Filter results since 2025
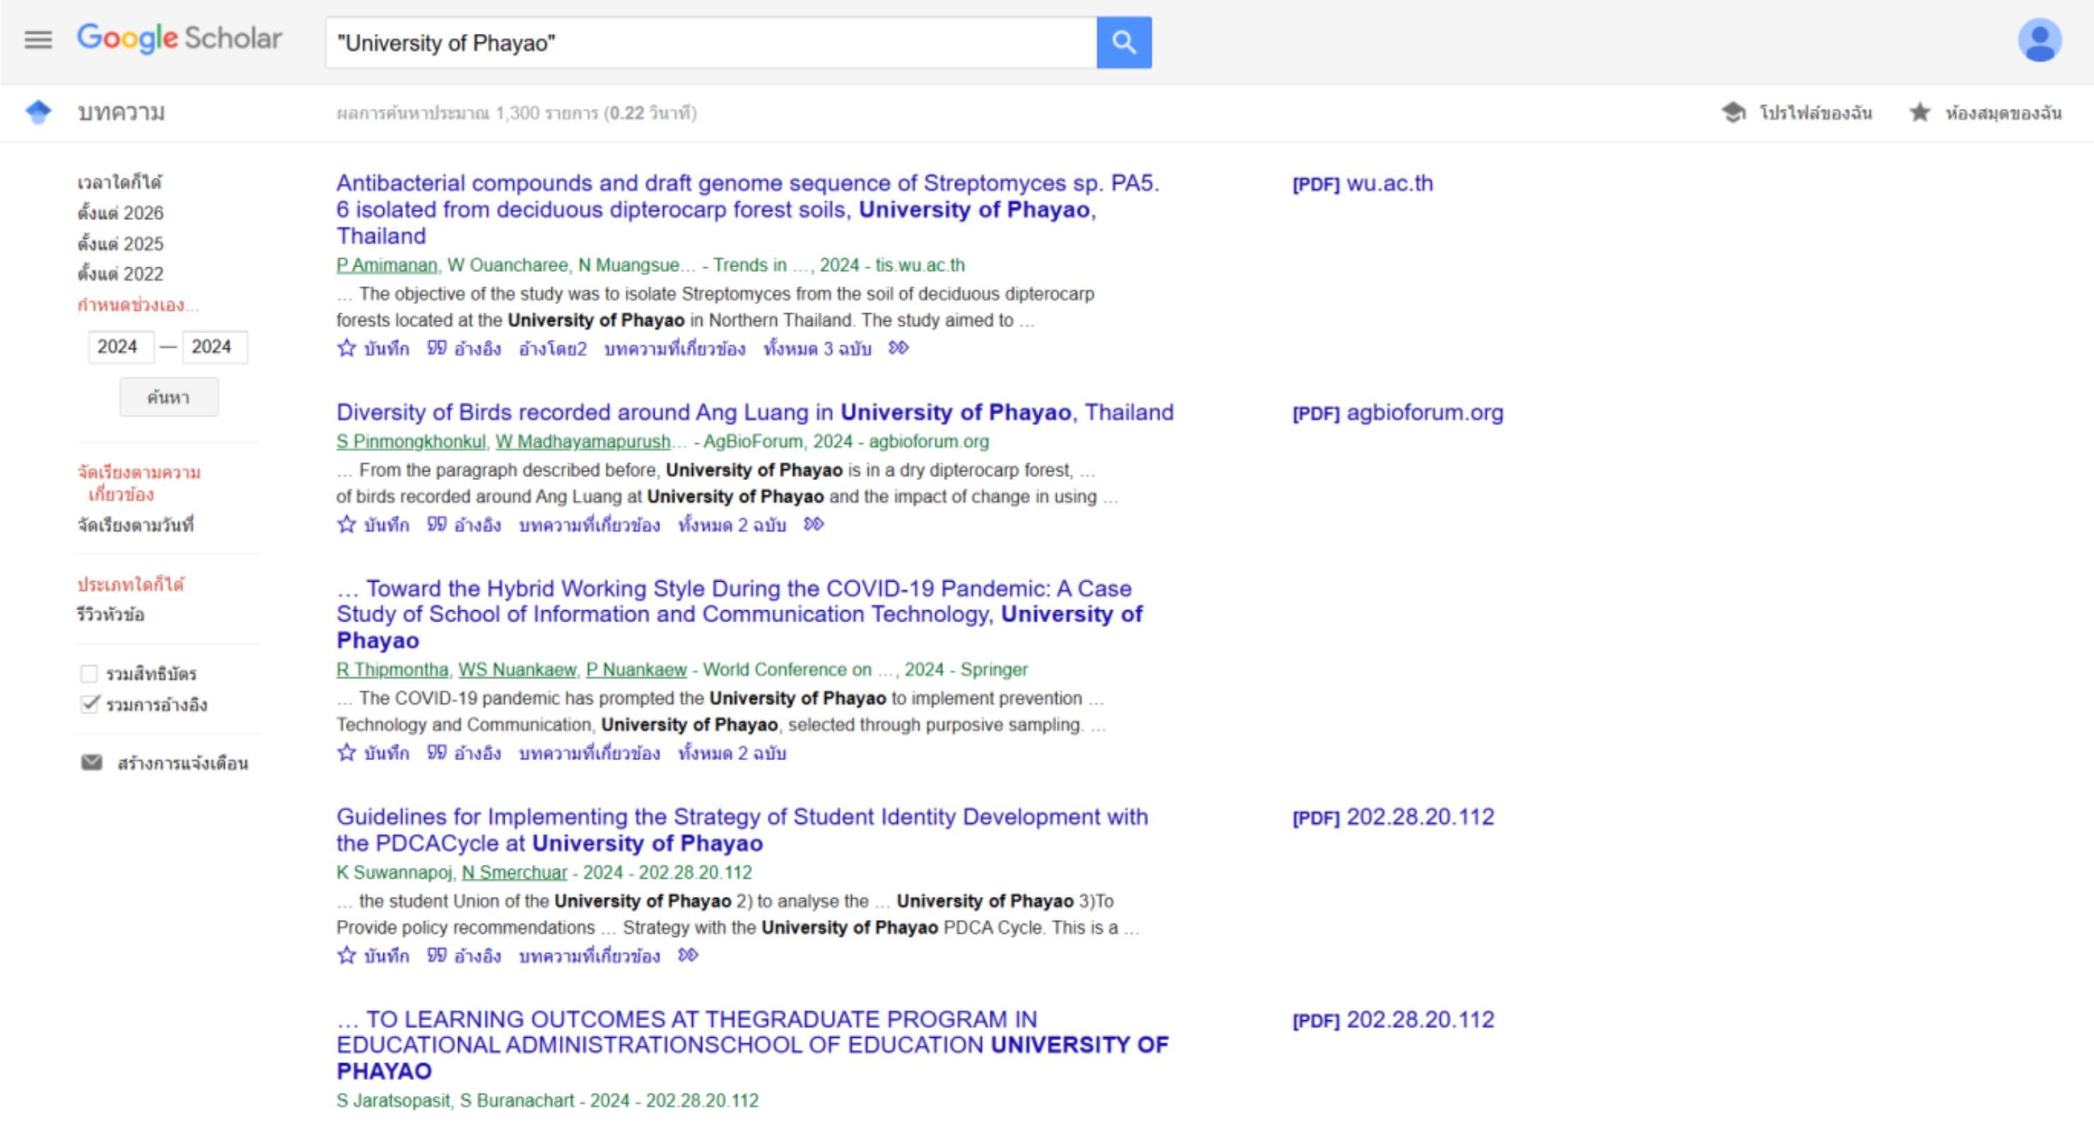The width and height of the screenshot is (2094, 1134). point(120,244)
